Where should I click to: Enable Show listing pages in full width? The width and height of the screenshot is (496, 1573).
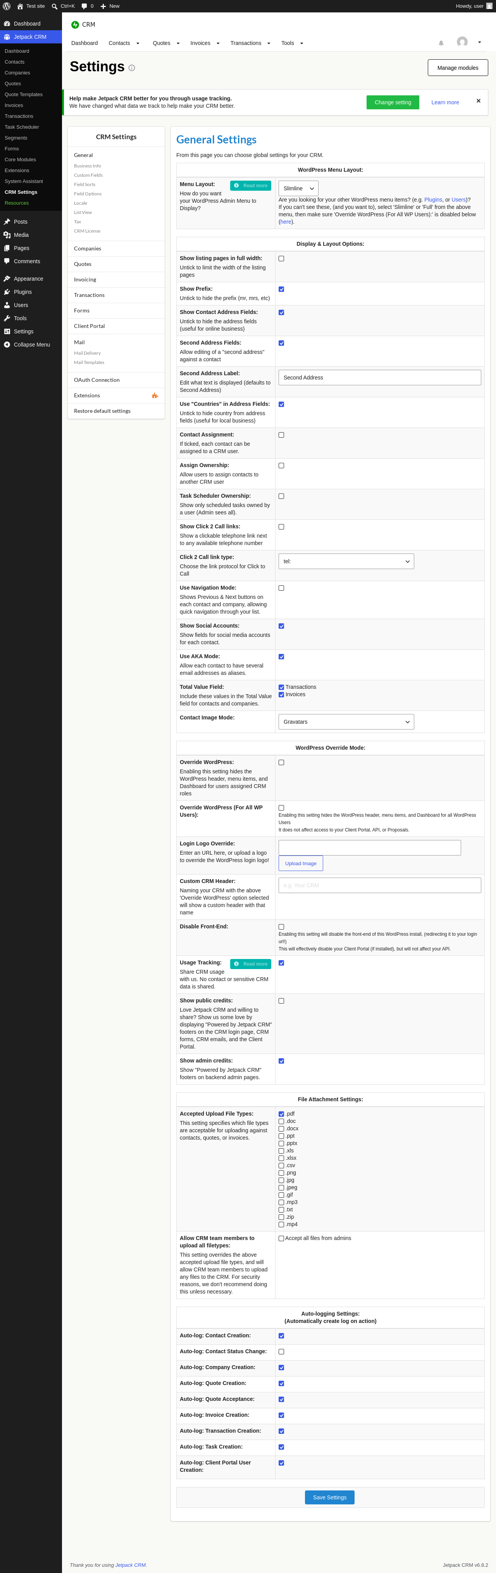pyautogui.click(x=281, y=258)
